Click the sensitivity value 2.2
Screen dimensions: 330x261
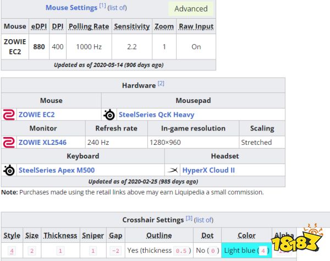click(132, 47)
